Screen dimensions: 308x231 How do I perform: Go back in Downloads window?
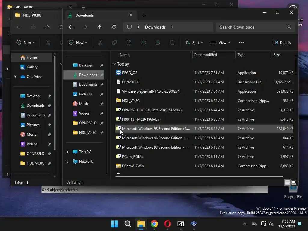tap(71, 27)
